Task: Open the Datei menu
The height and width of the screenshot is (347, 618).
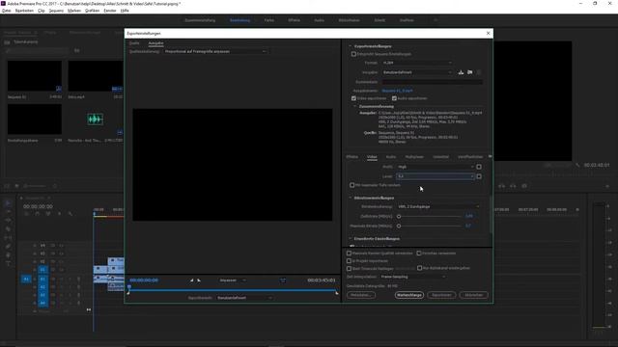Action: [7, 11]
